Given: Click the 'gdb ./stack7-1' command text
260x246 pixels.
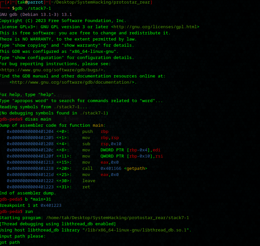Looking at the screenshot, I should point(33,8).
